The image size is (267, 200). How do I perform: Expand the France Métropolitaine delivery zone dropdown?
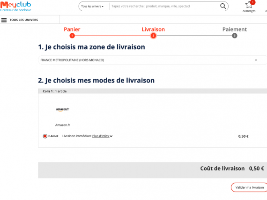[x=152, y=60]
